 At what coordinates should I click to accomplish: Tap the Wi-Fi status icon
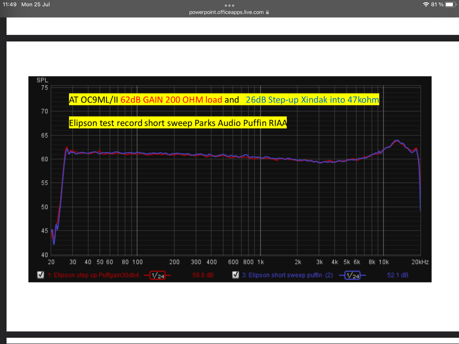426,4
